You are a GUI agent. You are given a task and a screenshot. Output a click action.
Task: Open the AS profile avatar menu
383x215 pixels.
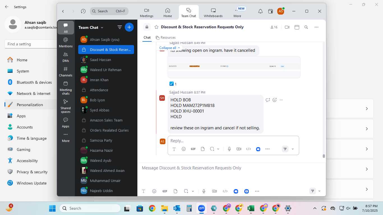[x=281, y=11]
